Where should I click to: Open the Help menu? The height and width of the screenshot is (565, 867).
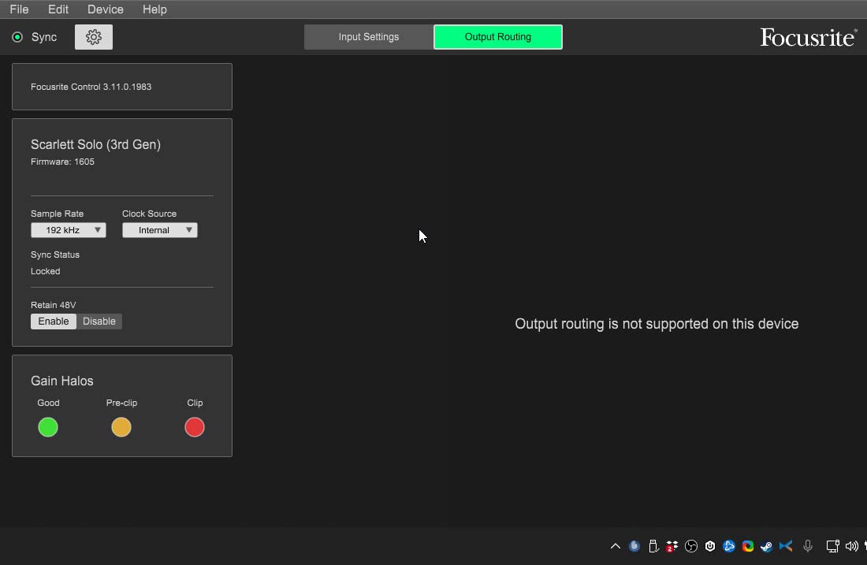(x=154, y=9)
